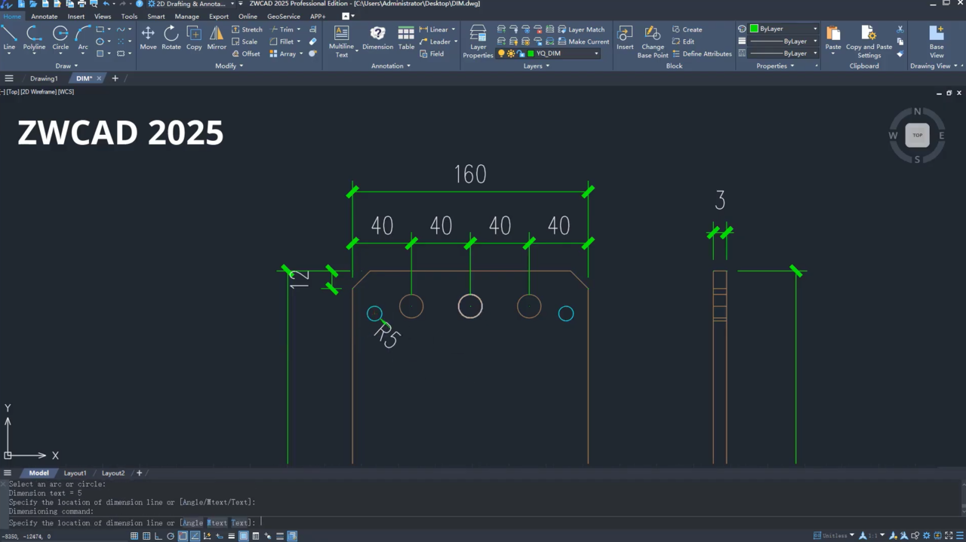Open the Views ribbon tab
Image resolution: width=966 pixels, height=542 pixels.
coord(103,16)
